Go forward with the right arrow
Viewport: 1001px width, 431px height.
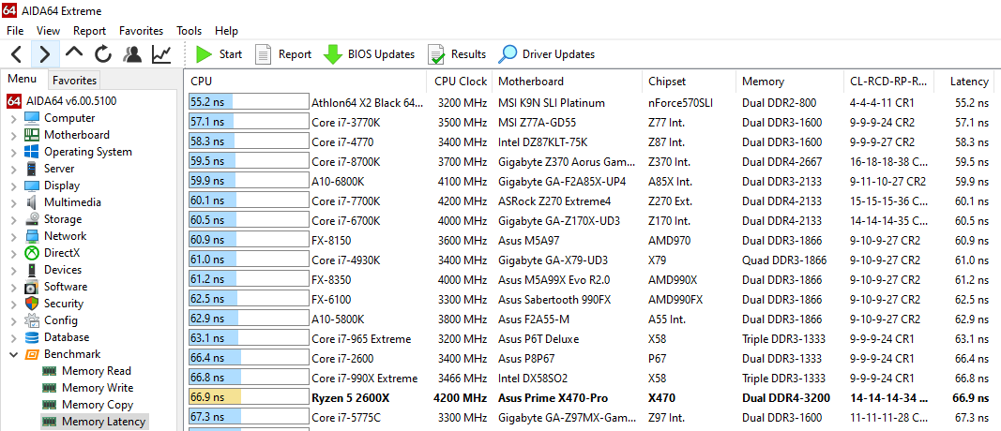44,54
